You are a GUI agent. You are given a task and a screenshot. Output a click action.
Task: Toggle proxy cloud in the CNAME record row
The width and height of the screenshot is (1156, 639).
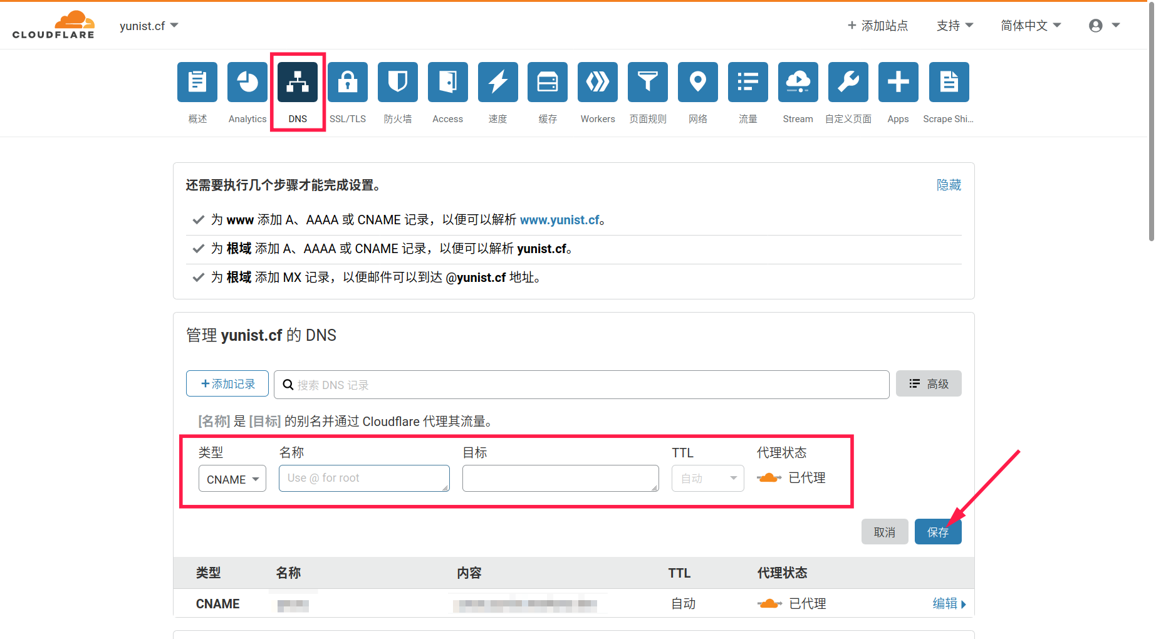tap(770, 604)
